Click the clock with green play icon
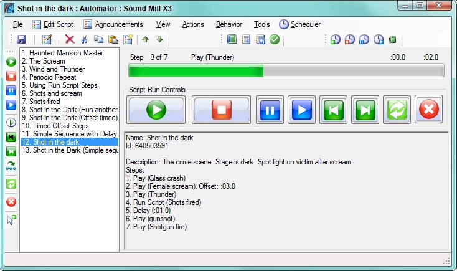This screenshot has height=271, width=457. tap(336, 39)
